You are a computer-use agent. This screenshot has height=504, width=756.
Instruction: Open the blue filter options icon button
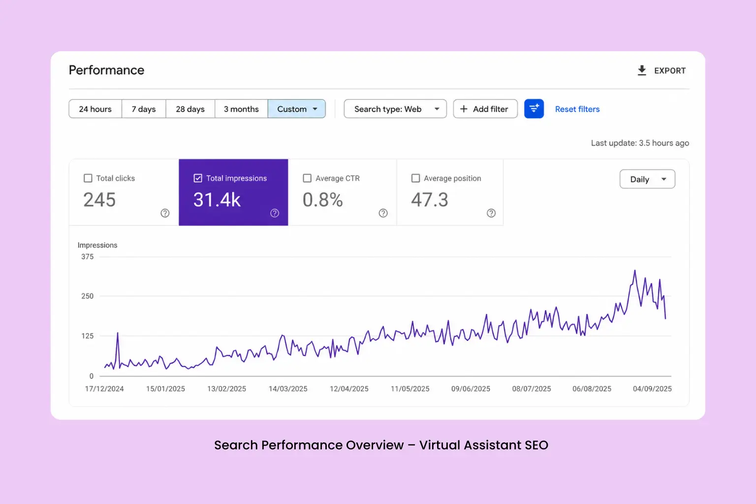534,109
